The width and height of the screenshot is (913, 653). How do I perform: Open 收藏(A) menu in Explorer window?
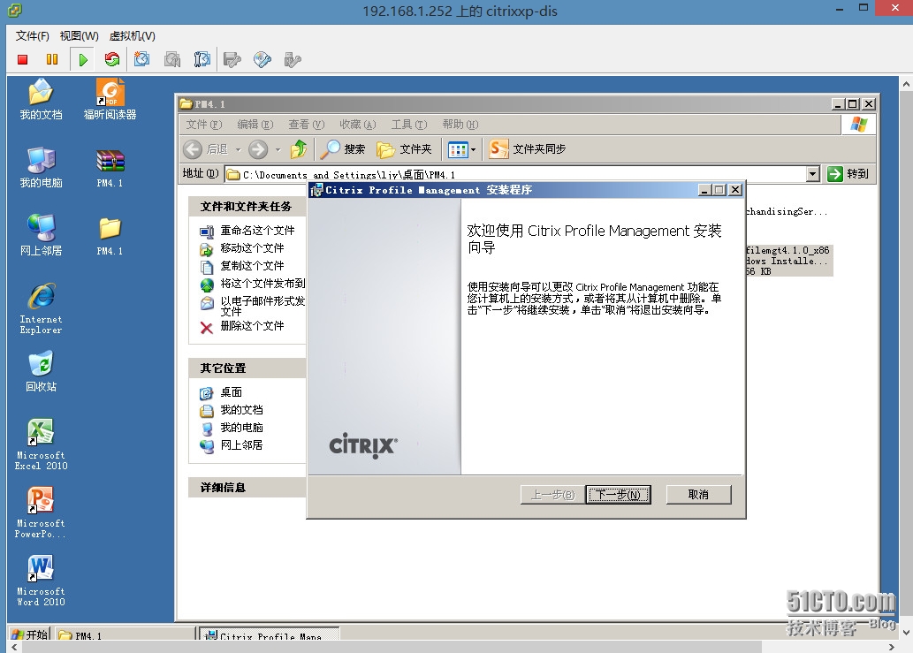[x=358, y=125]
